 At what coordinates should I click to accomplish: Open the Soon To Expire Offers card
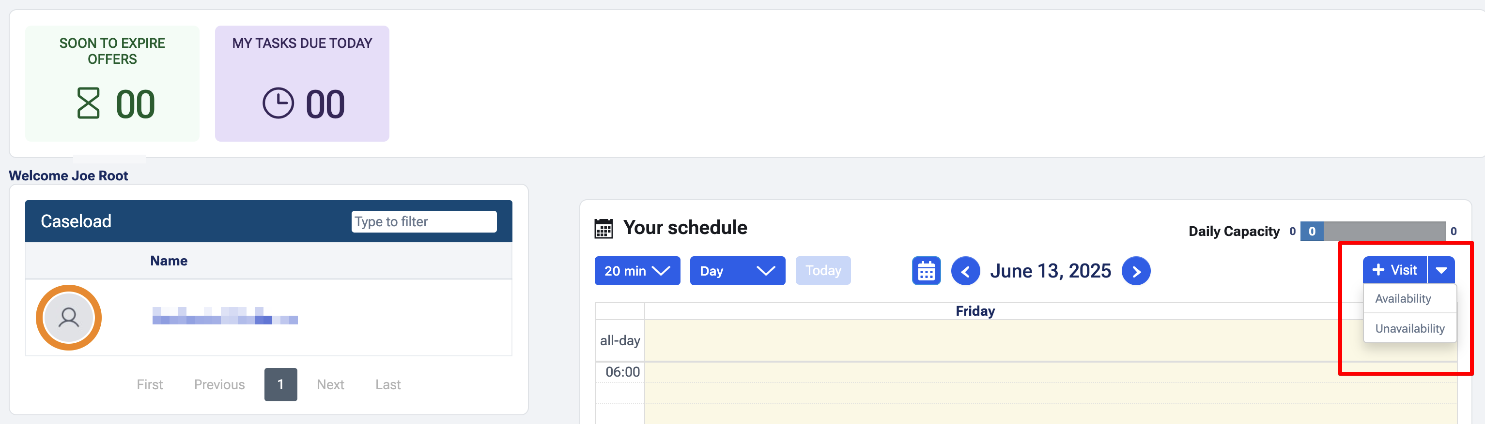pyautogui.click(x=112, y=84)
